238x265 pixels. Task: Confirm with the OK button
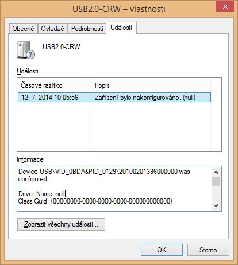click(x=162, y=250)
